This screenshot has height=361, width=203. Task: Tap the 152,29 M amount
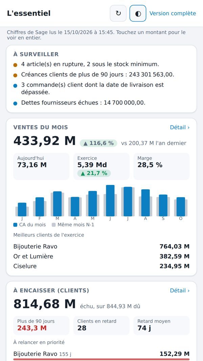coord(175,354)
